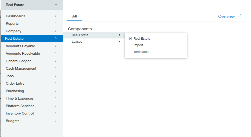This screenshot has height=137, width=251.
Task: Select Leases under Components
Action: [94, 42]
